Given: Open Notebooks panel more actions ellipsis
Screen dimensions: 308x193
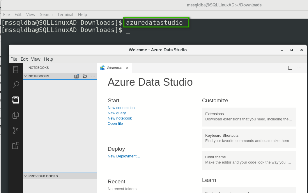Looking at the screenshot, I should tap(93, 76).
